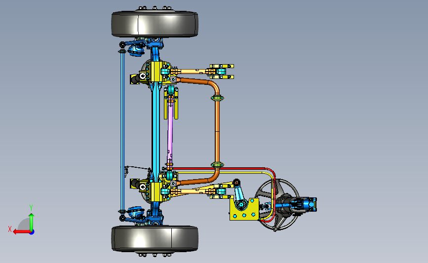Select the top tire of the axle

click(x=155, y=24)
